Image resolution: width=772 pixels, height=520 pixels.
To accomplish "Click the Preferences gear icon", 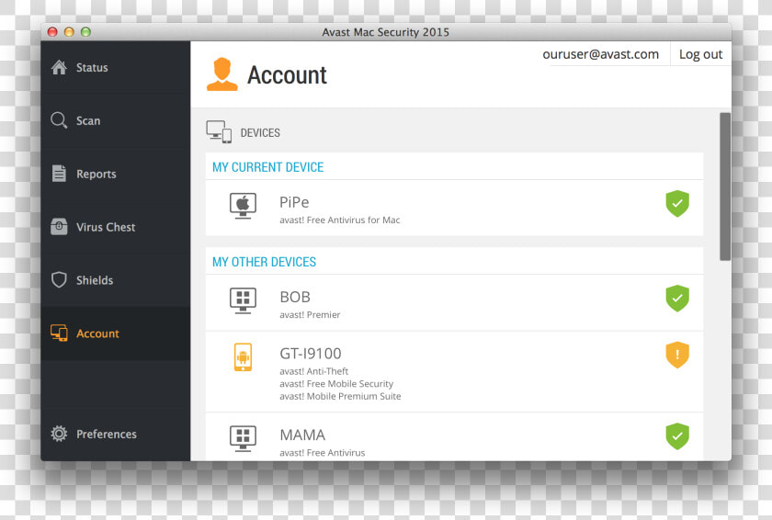I will tap(59, 434).
